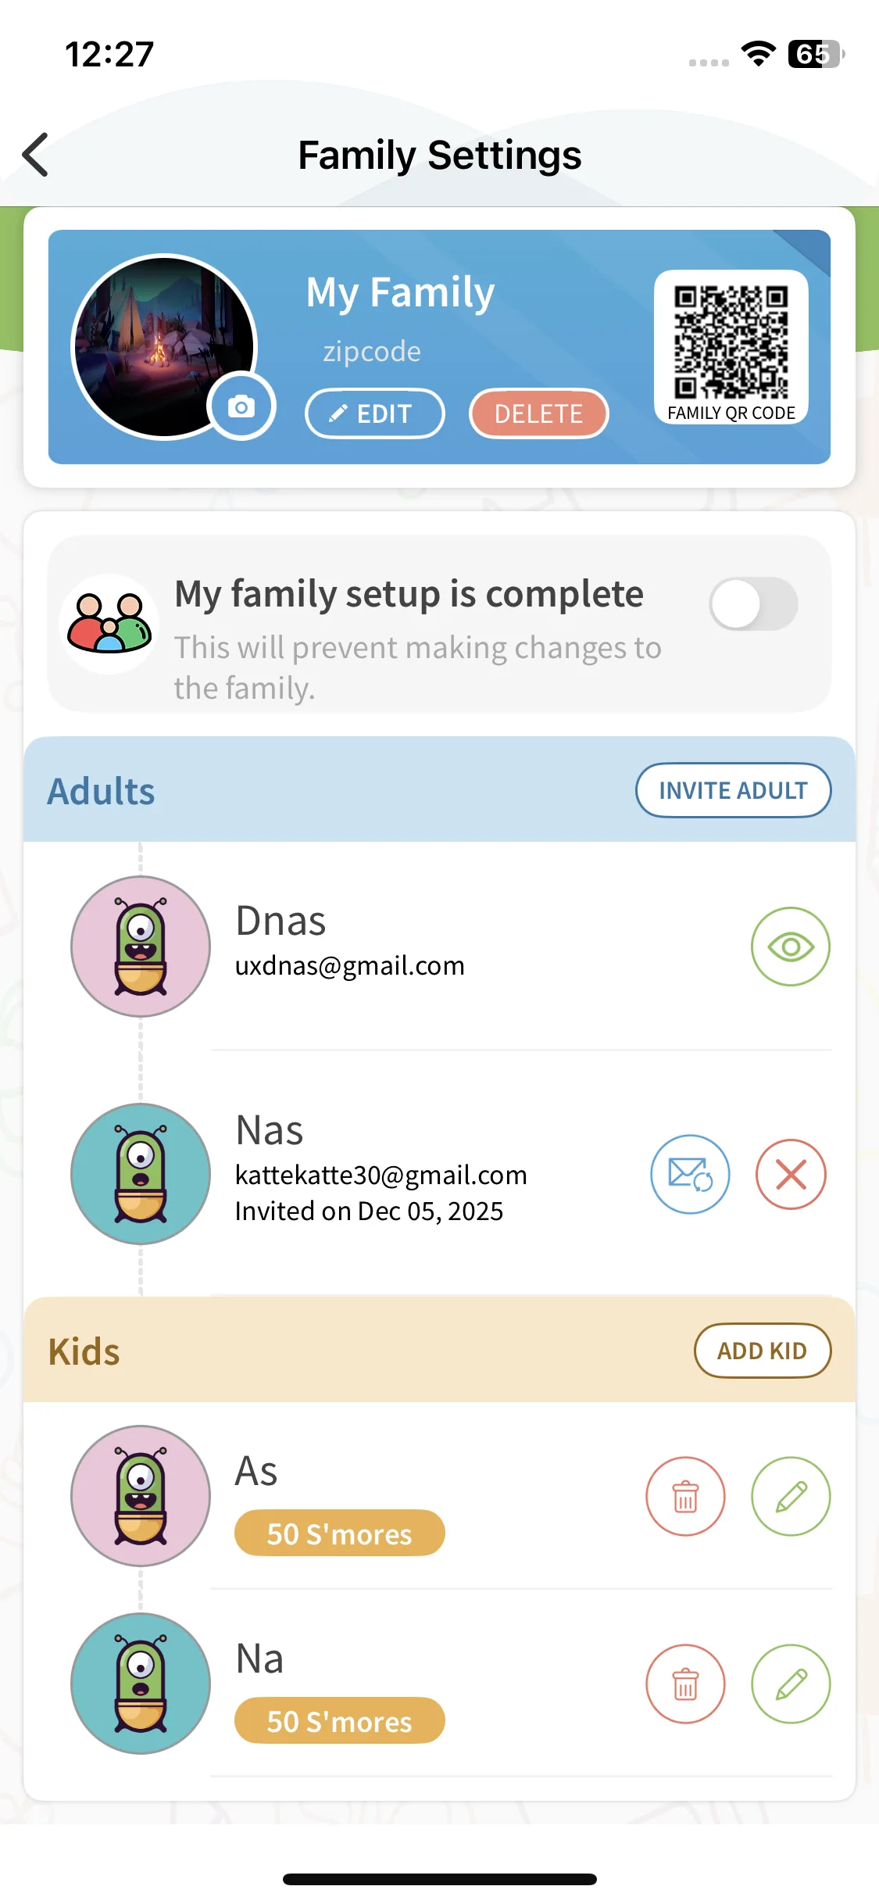The width and height of the screenshot is (879, 1904).
Task: Tap the back arrow in header
Action: (36, 155)
